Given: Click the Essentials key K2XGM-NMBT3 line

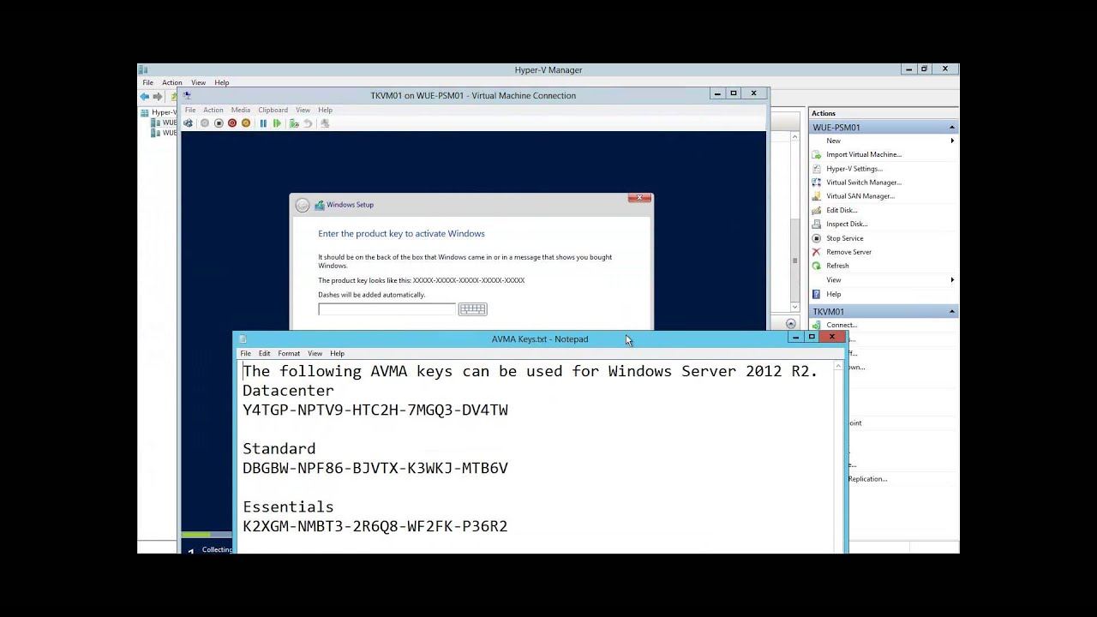Looking at the screenshot, I should pyautogui.click(x=375, y=527).
